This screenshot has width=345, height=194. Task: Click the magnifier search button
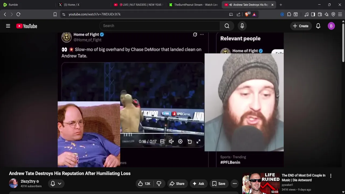[x=227, y=26]
